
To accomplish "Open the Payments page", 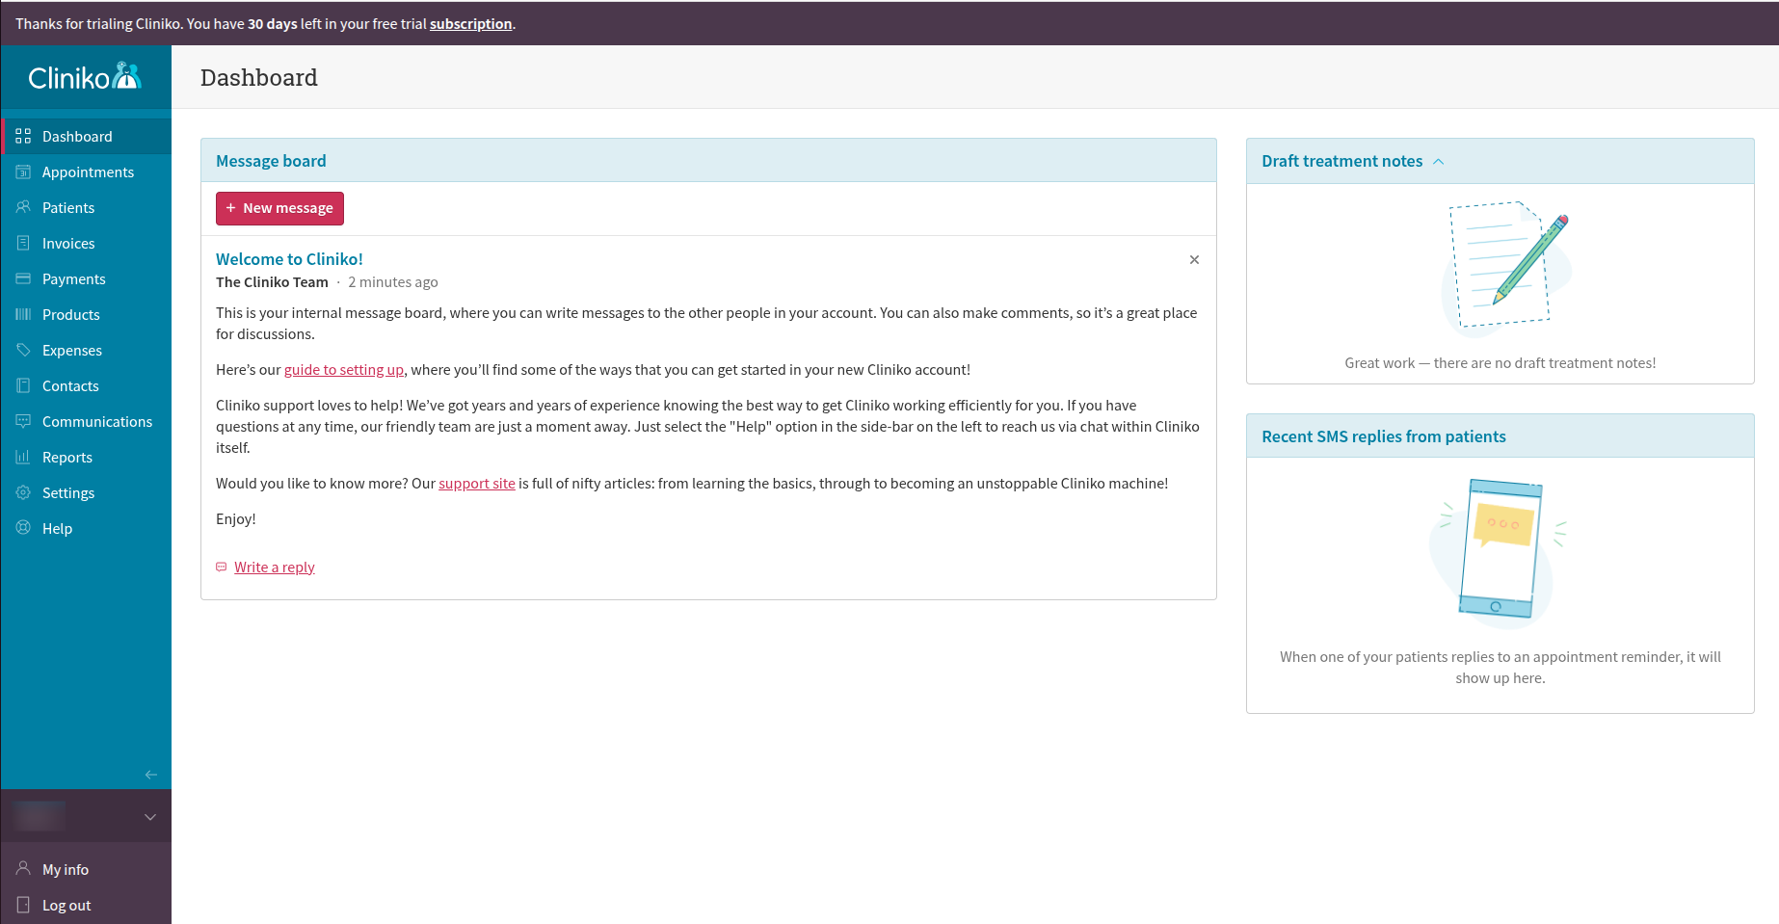I will (87, 278).
